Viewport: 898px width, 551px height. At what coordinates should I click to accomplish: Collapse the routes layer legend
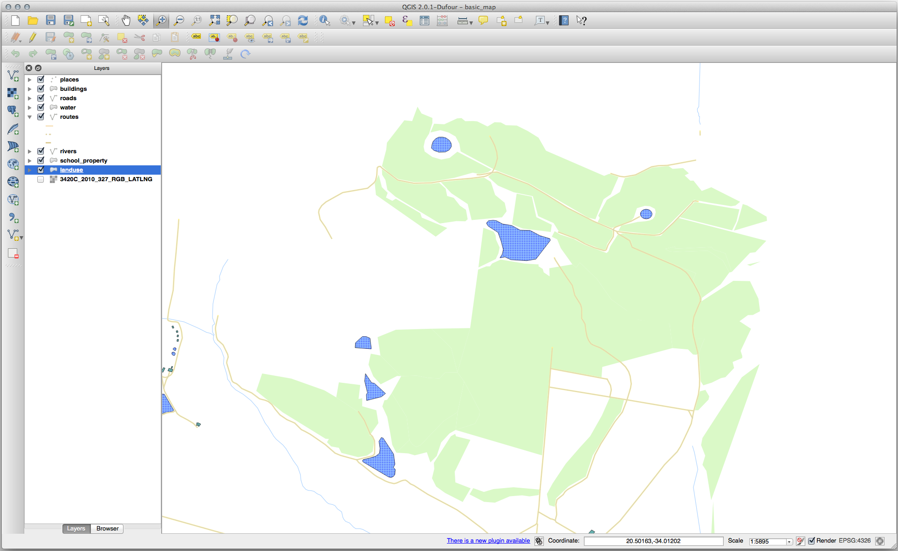[30, 117]
